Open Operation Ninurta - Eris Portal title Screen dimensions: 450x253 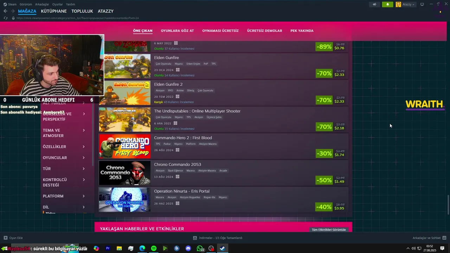(182, 191)
